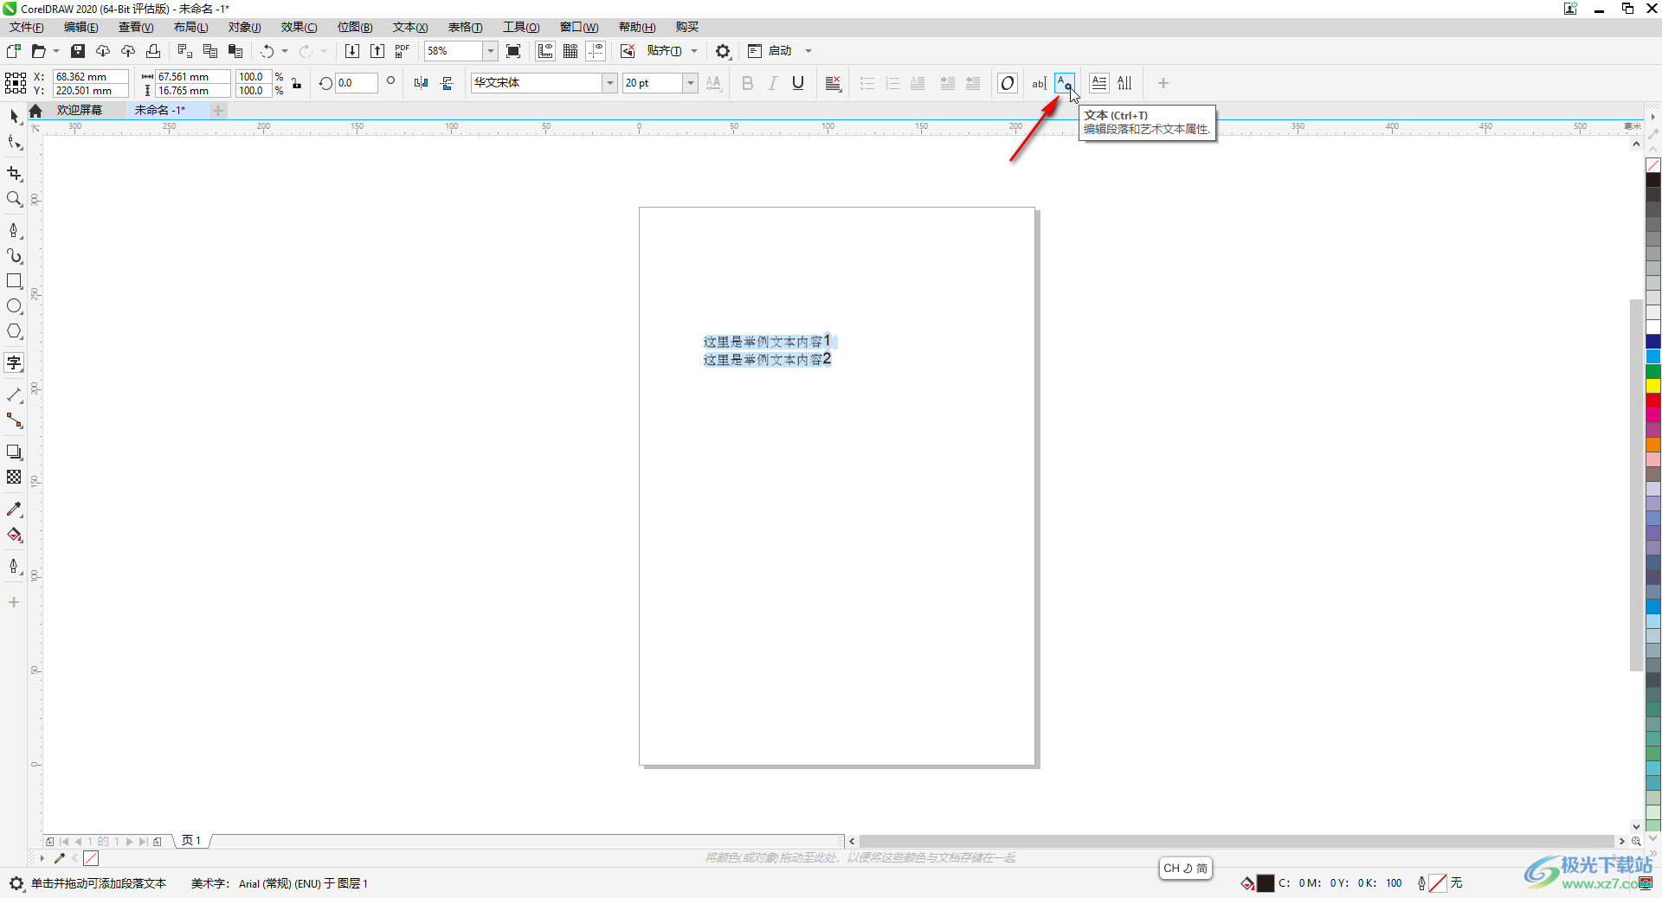
Task: Select the Drop Shadow tool
Action: click(14, 452)
